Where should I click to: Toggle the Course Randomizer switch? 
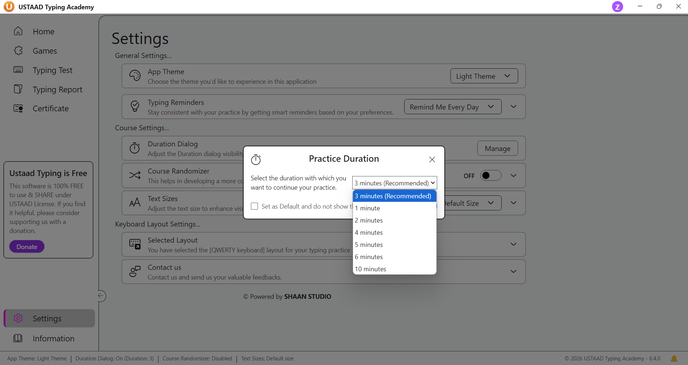click(490, 176)
